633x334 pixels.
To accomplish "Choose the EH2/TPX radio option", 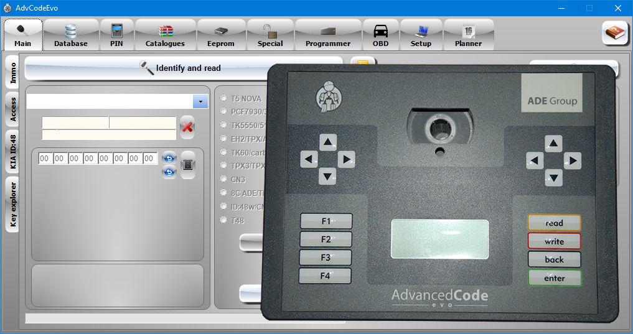I will tap(223, 138).
